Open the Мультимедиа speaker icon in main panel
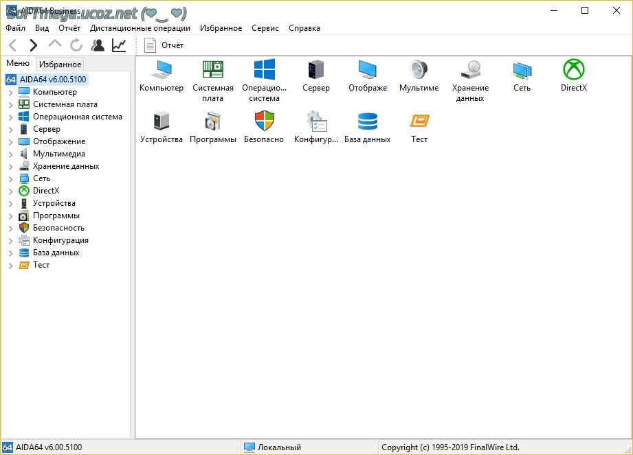This screenshot has height=455, width=633. (x=419, y=70)
